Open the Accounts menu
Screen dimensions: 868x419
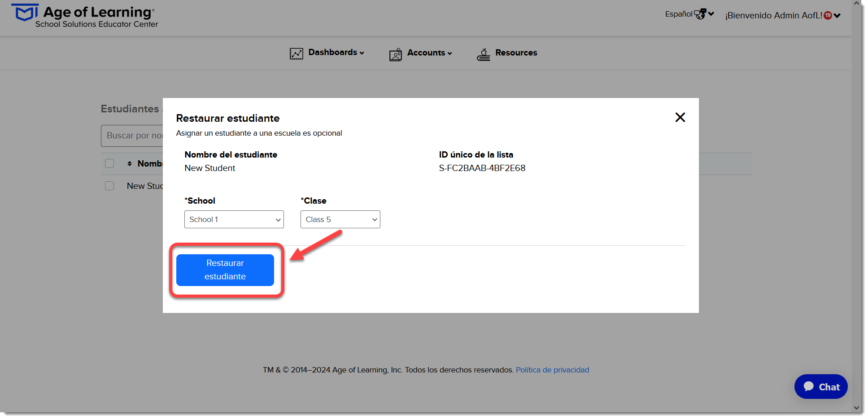coord(429,53)
